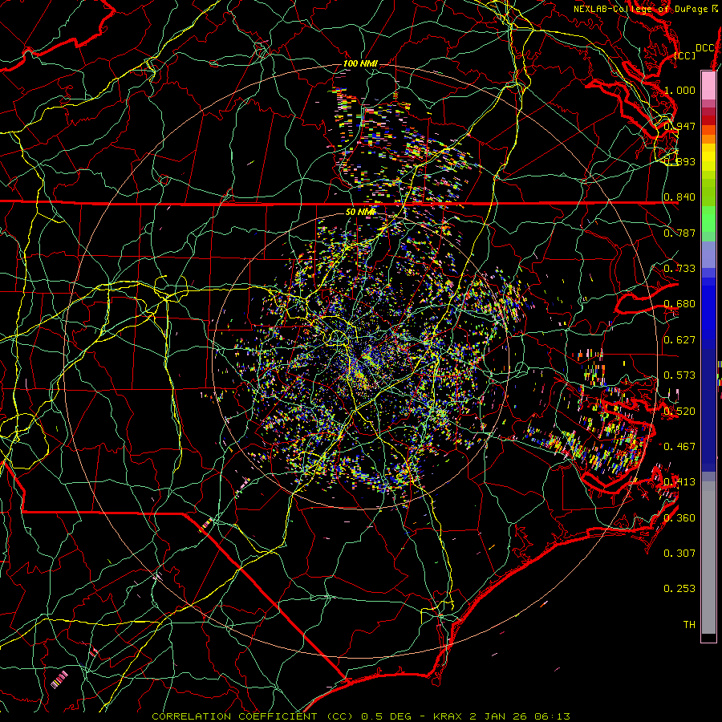Screen dimensions: 722x722
Task: Click the DCC label above the scale
Action: click(704, 48)
